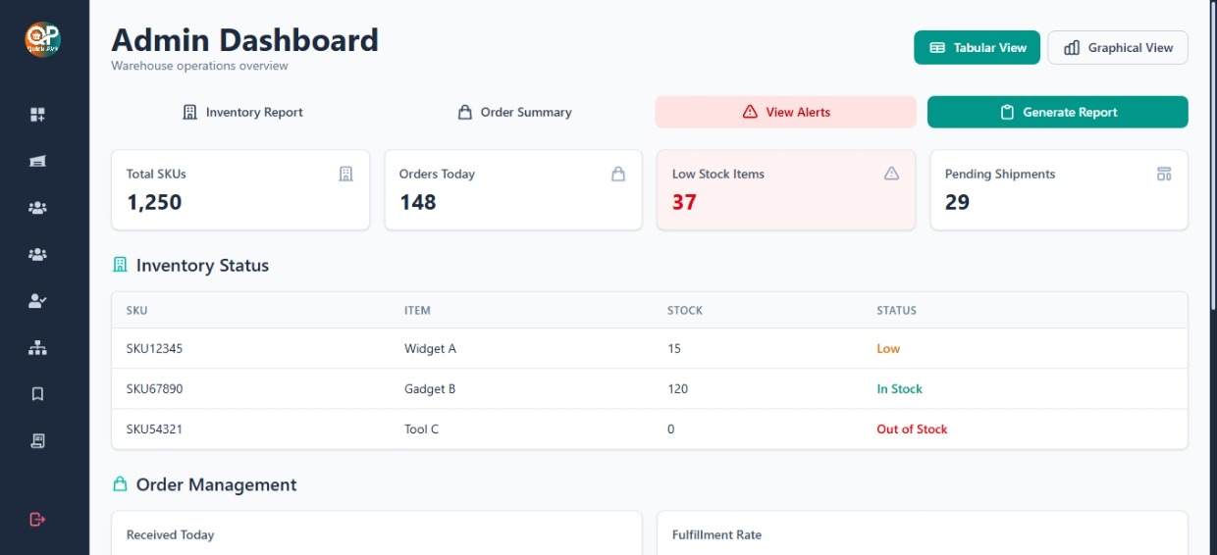Click the 1,250 Total SKUs value
The image size is (1217, 555).
(x=154, y=202)
